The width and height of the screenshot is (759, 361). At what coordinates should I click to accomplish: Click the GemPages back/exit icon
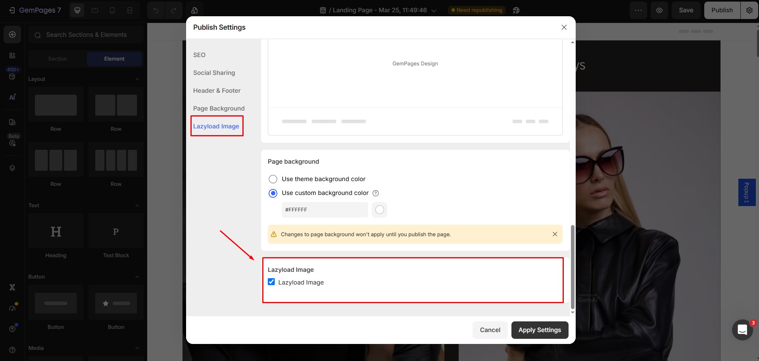(12, 10)
